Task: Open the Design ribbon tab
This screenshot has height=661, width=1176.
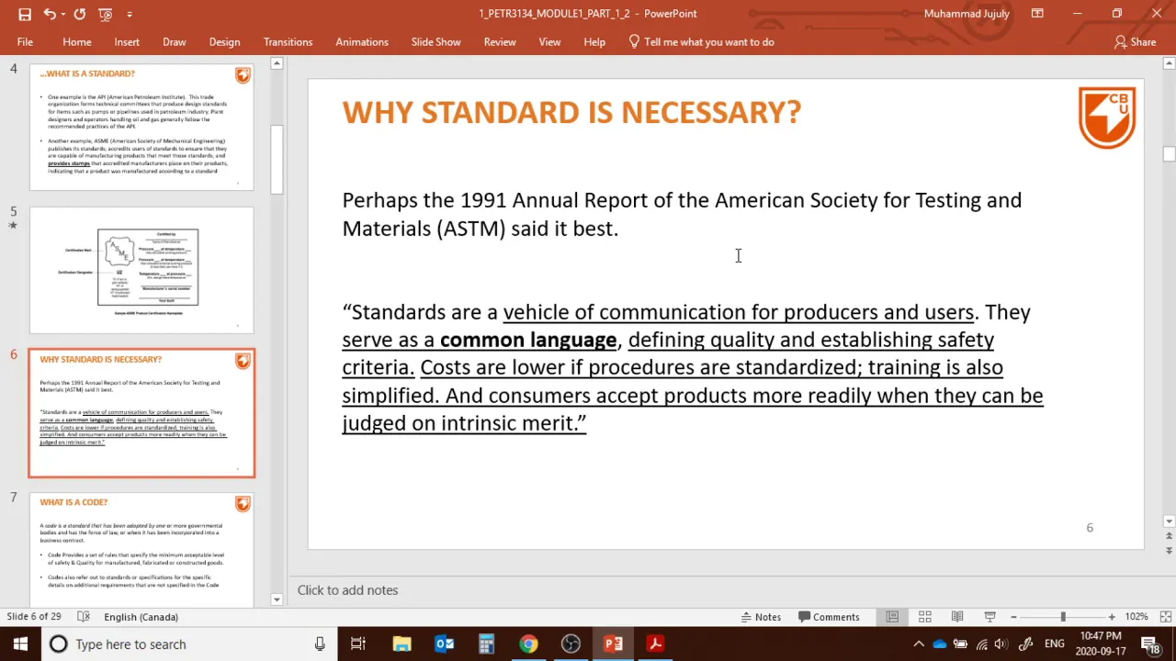Action: coord(224,42)
